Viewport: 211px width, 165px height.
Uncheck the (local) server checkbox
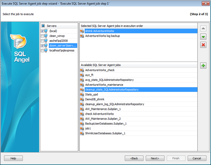(x=42, y=31)
